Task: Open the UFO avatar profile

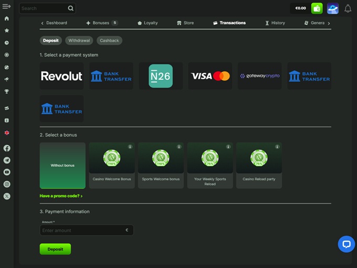Action: (332, 8)
